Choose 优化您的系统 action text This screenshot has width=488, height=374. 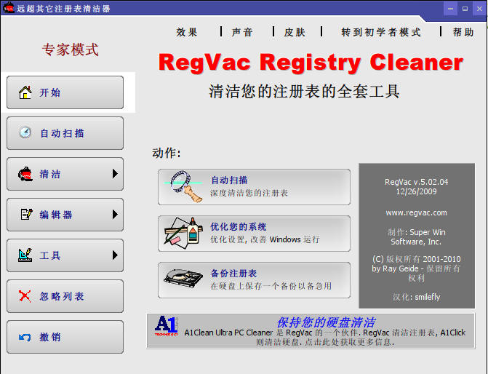tap(239, 227)
